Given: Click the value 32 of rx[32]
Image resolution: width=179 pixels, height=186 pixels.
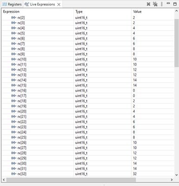Looking at the screenshot, I should pyautogui.click(x=135, y=174).
